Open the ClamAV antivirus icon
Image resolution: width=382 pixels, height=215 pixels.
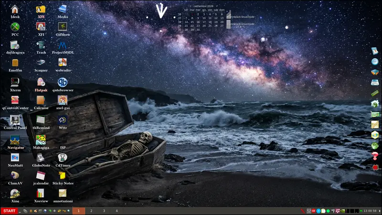point(15,175)
